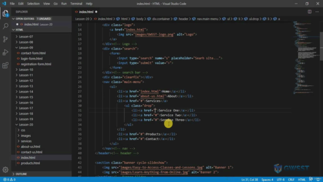Image resolution: width=323 pixels, height=182 pixels.
Task: Open the Go menu
Action: coord(56,4)
